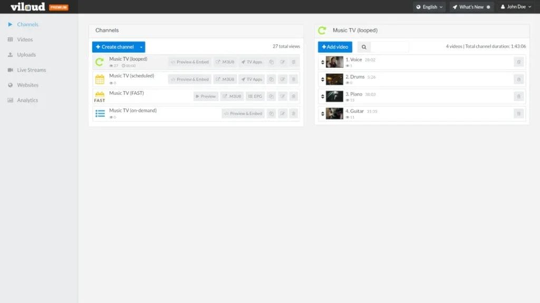The image size is (540, 303).
Task: Click the calendar icon of the scheduled channel
Action: 99,79
